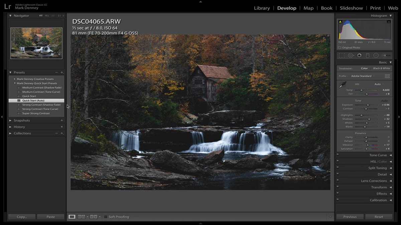Toggle the Calibration panel switch
This screenshot has height=225, width=401.
[338, 200]
